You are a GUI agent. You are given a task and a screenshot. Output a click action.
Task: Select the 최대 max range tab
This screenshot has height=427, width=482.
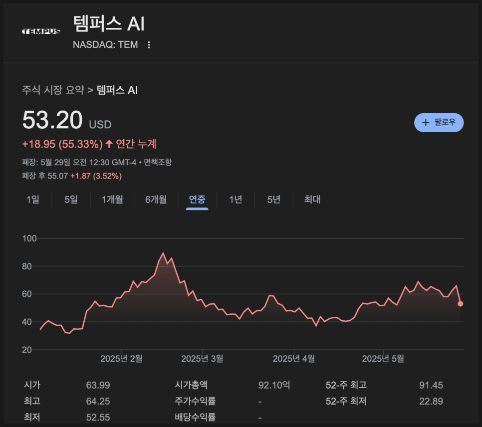click(312, 200)
